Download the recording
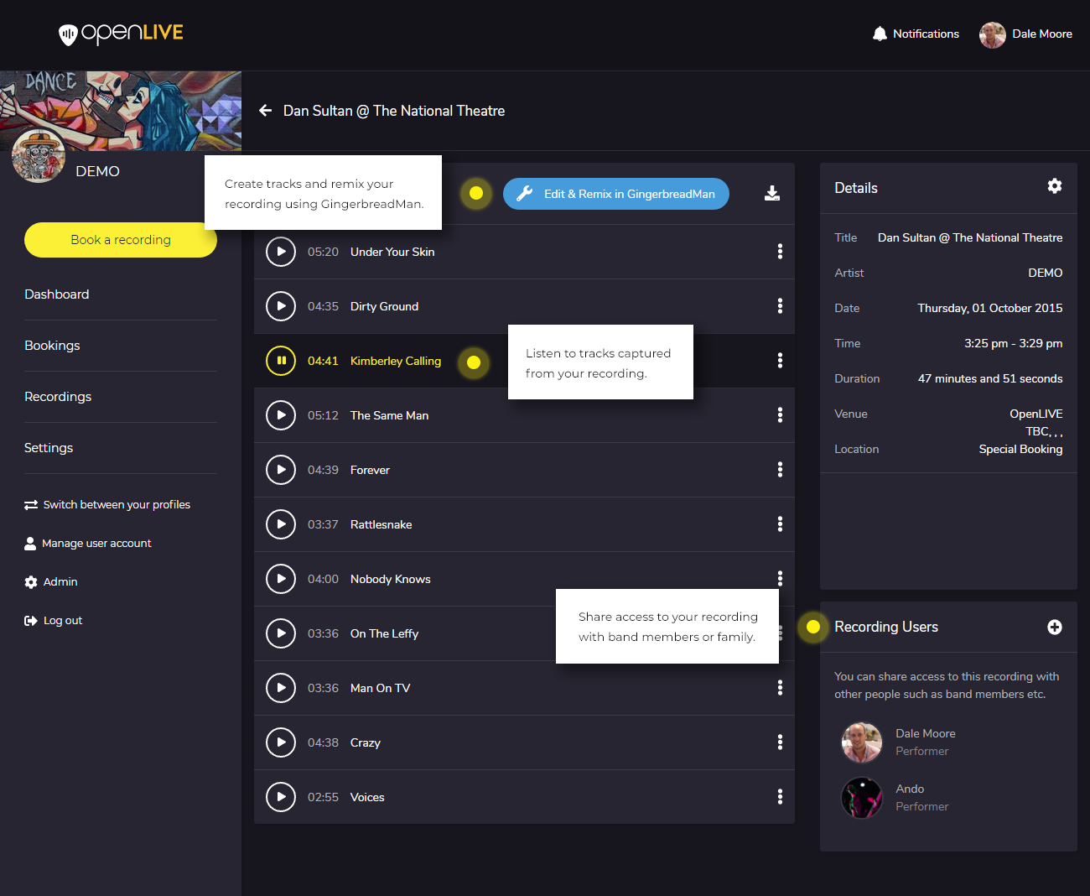 [771, 194]
